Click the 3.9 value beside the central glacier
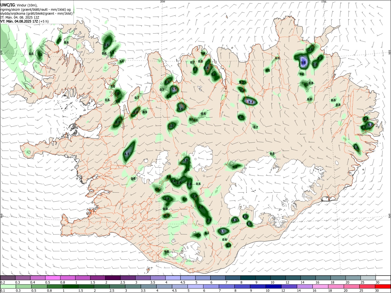Image resolution: width=391 pixels, height=293 pixels. point(185,160)
